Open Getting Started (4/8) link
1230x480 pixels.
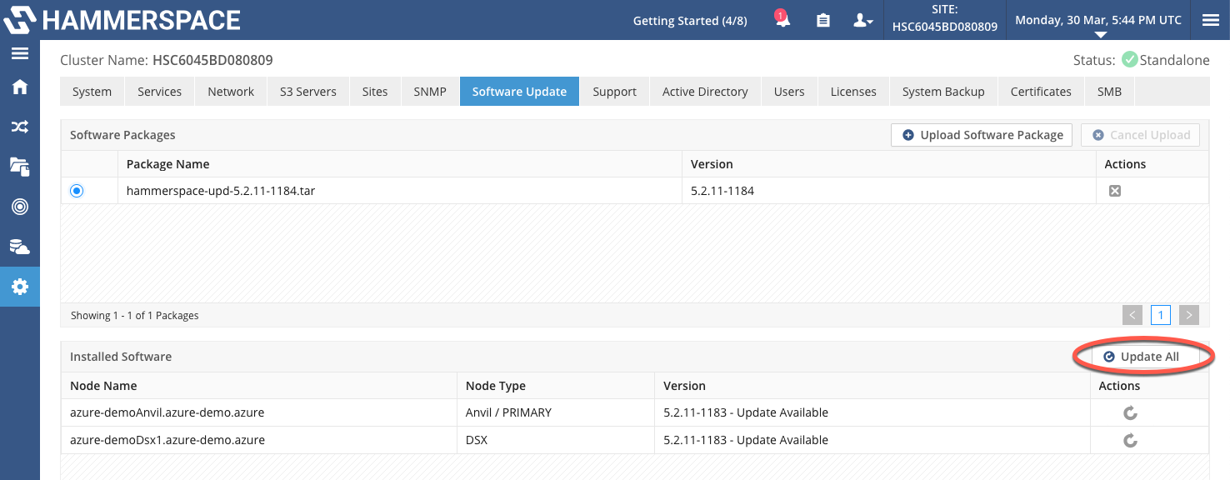[x=690, y=20]
